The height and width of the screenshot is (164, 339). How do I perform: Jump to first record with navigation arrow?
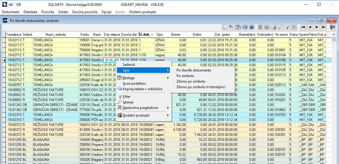(303, 27)
